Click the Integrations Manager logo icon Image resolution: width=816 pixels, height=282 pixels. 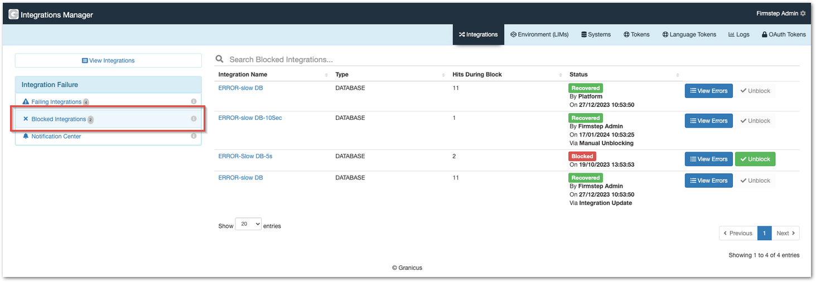(x=13, y=14)
